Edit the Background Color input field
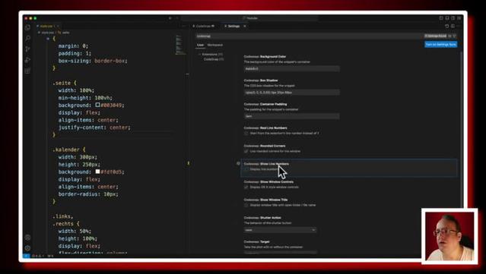The image size is (486, 274). [x=291, y=68]
